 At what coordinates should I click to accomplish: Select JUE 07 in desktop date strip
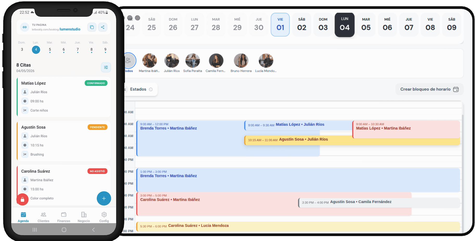click(x=409, y=24)
